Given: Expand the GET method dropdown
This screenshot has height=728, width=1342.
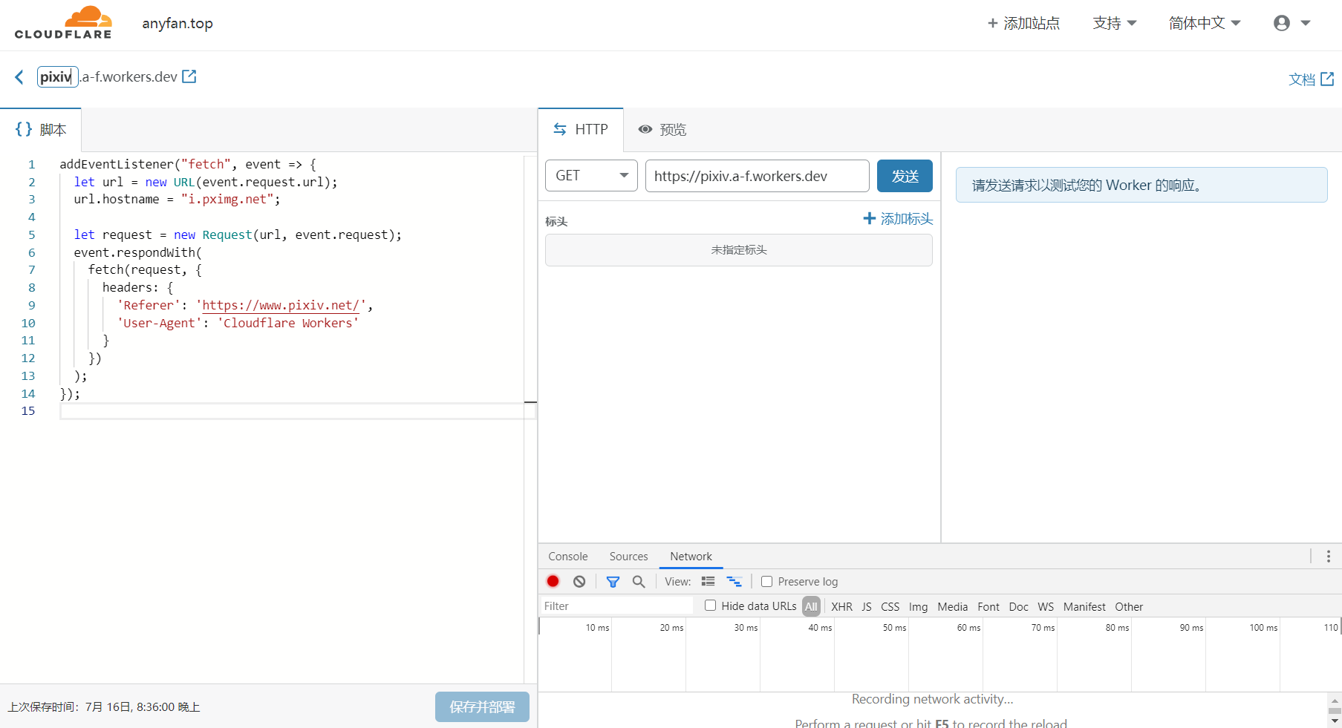Looking at the screenshot, I should coord(591,176).
